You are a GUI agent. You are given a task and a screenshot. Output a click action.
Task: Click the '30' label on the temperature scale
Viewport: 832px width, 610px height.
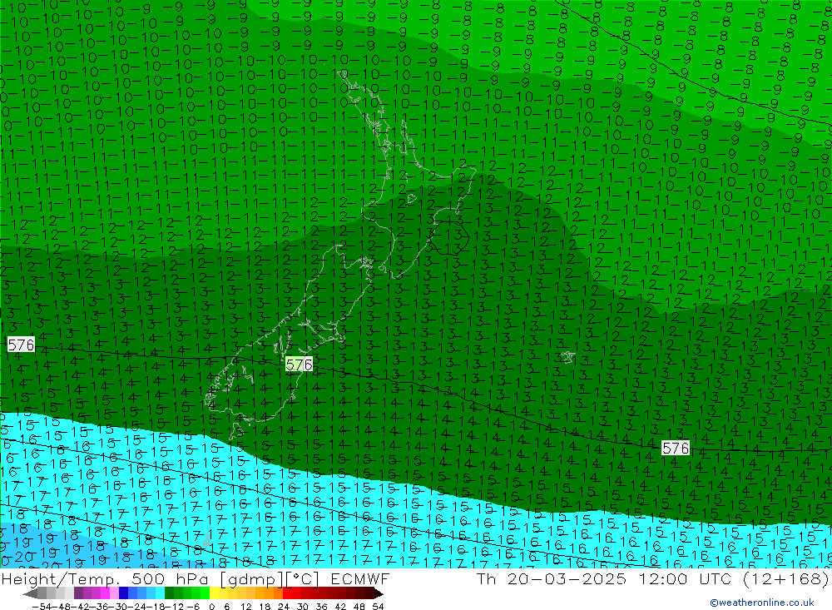coord(303,607)
